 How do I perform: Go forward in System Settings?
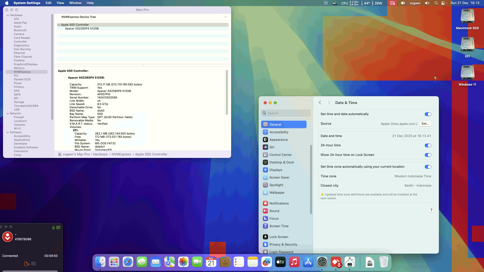pos(329,103)
